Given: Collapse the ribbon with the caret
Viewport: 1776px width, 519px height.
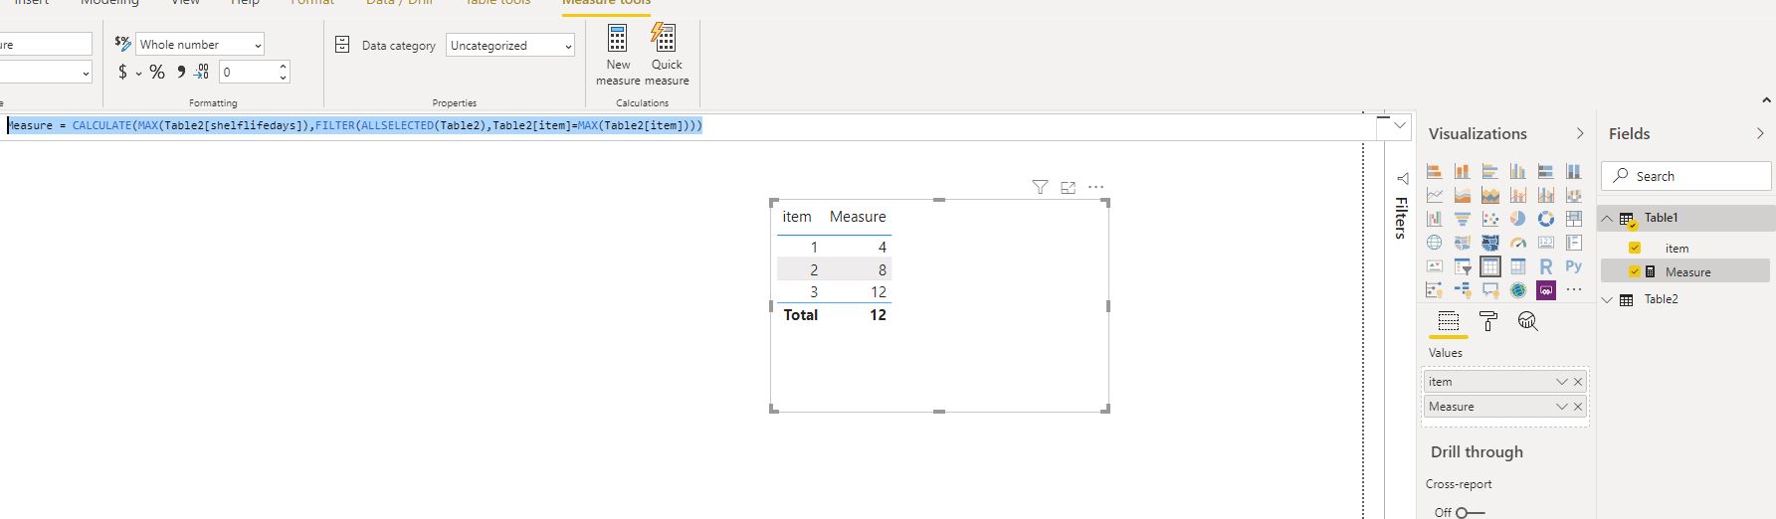Looking at the screenshot, I should coord(1766,100).
